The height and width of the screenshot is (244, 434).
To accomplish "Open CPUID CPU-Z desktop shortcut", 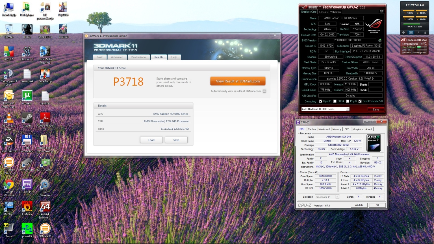I will coord(27,186).
